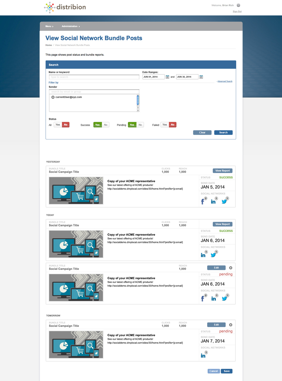Open the Advanced Search options

point(225,82)
